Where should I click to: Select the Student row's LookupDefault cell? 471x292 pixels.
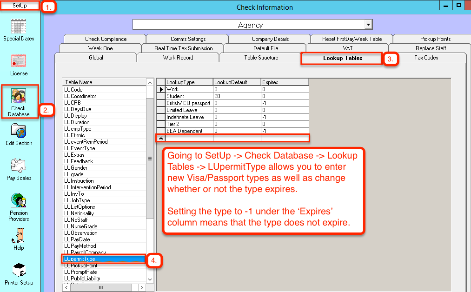click(237, 96)
